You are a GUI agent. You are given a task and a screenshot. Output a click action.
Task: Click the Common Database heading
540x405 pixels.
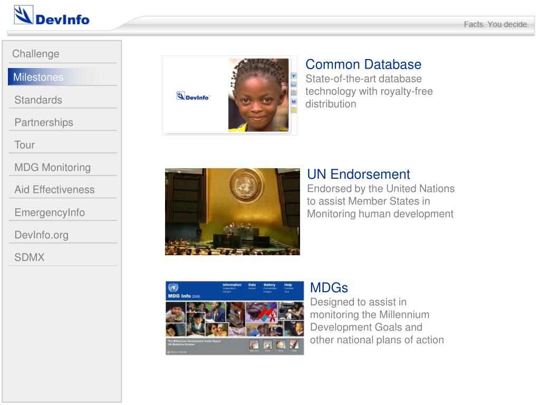[363, 64]
